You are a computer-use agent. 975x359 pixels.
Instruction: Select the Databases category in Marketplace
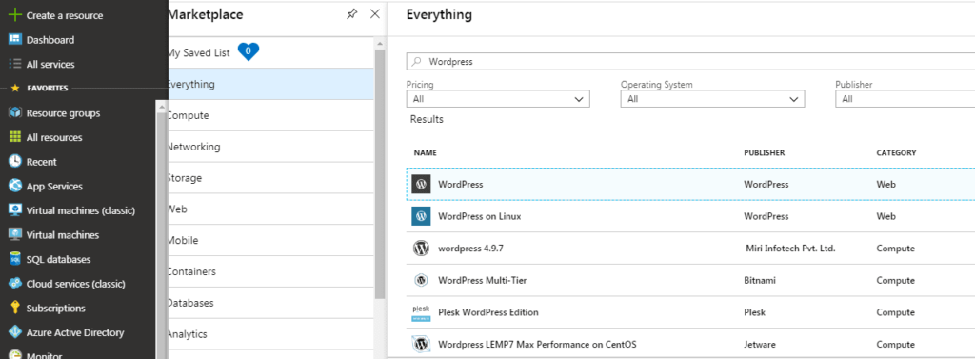point(270,303)
